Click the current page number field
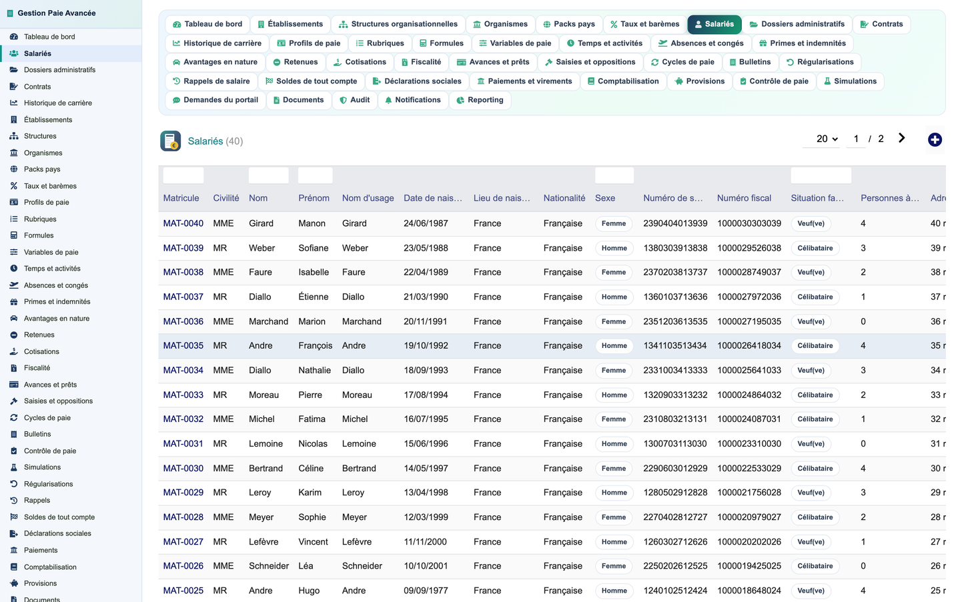964x602 pixels. point(856,139)
